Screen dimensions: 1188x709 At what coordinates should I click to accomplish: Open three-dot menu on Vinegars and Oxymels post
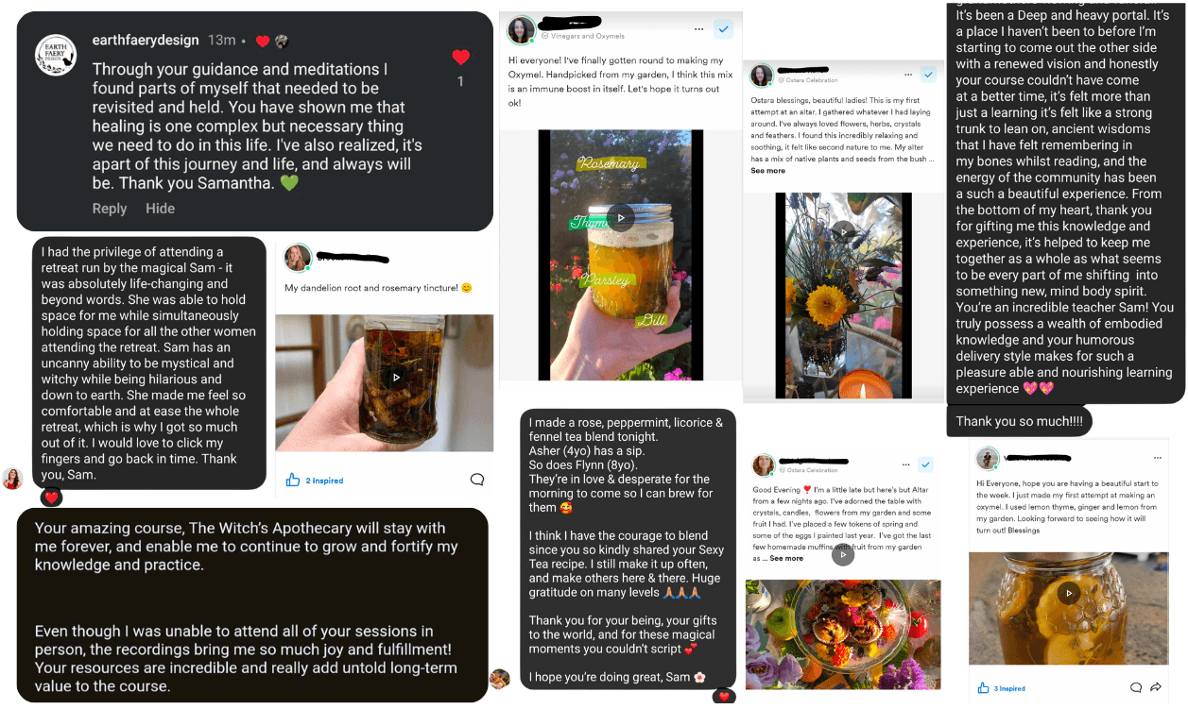tap(698, 29)
